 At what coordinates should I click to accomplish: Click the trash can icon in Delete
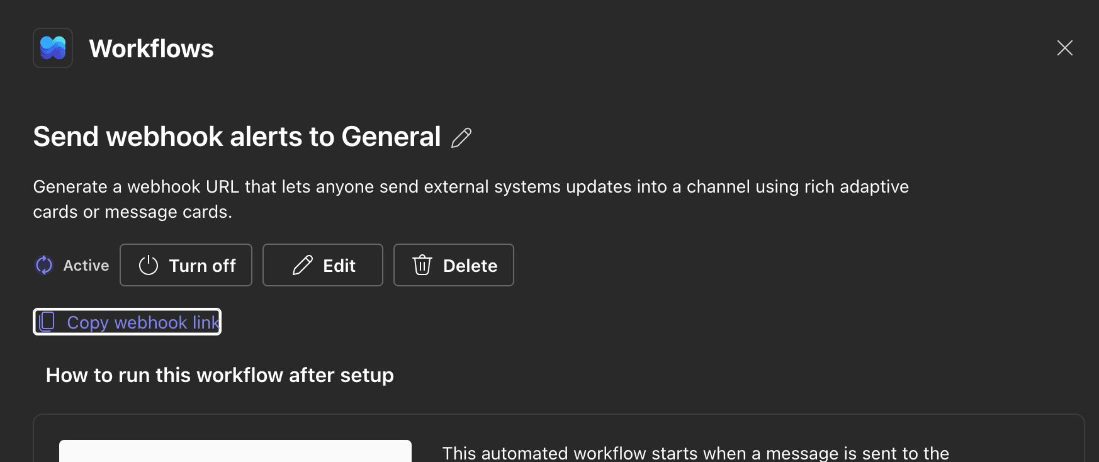tap(422, 265)
